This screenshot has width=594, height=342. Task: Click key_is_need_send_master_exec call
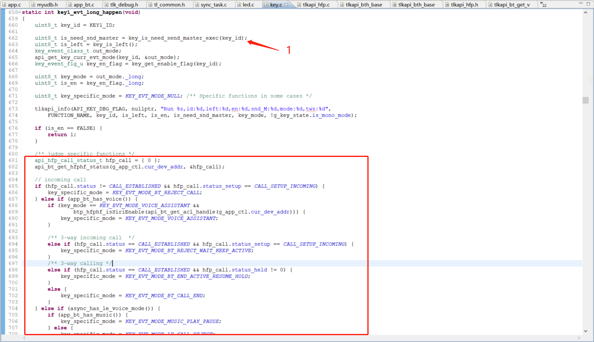(173, 38)
